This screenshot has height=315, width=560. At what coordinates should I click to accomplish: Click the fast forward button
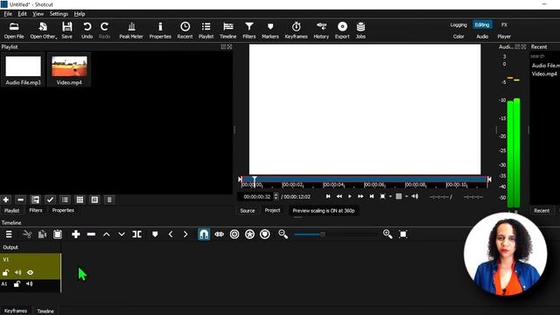click(360, 196)
